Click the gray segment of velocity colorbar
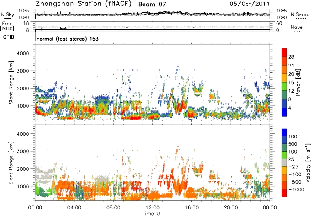Screen dimensions: 312x216 tap(284, 163)
